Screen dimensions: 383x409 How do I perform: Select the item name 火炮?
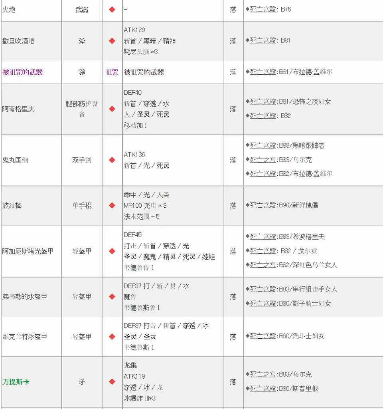pyautogui.click(x=9, y=10)
